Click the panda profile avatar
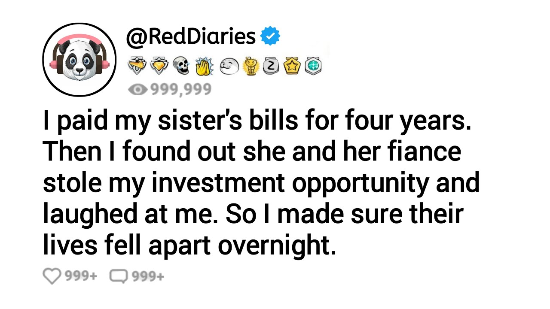550x309 pixels. (79, 60)
